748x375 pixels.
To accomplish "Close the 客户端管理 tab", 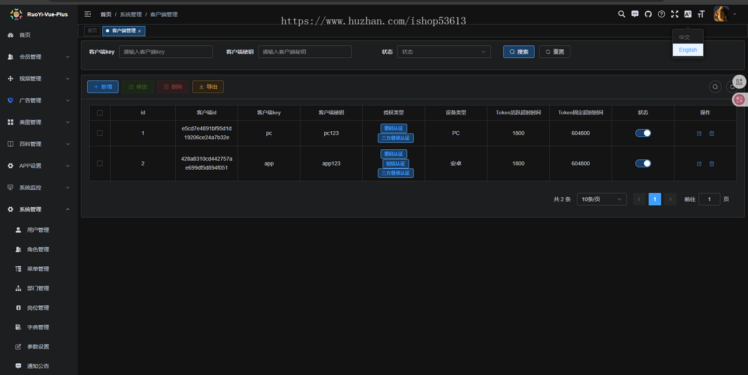I will point(140,30).
